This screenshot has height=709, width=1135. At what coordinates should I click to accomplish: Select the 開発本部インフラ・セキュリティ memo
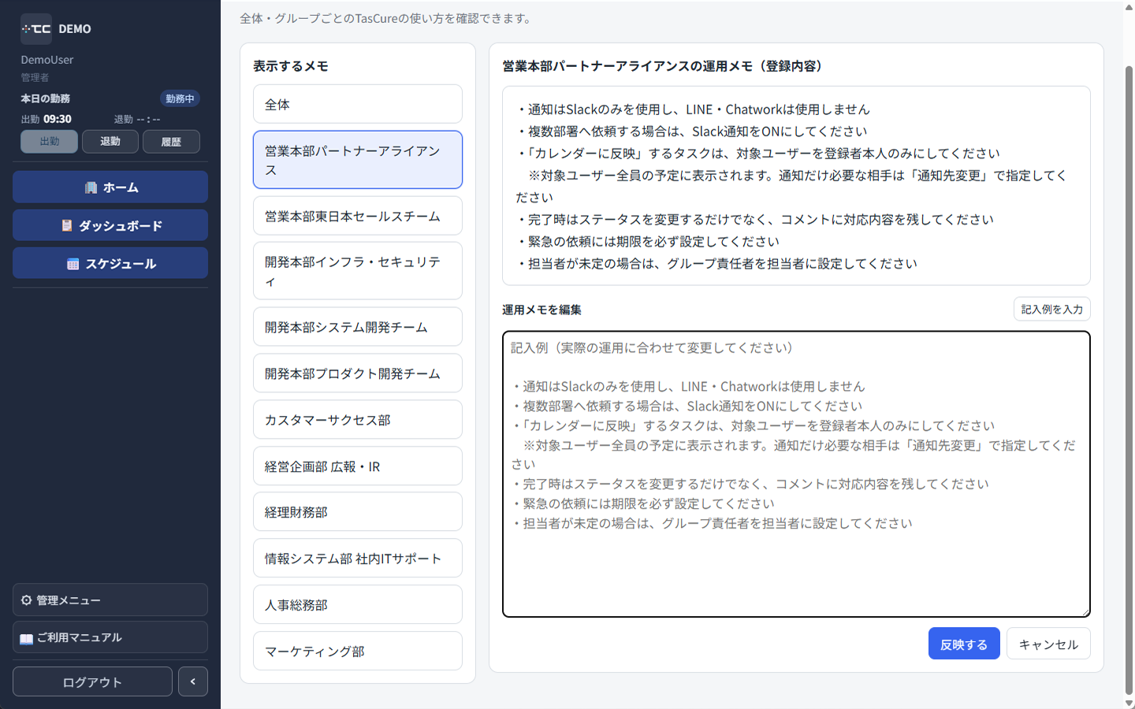pos(358,271)
